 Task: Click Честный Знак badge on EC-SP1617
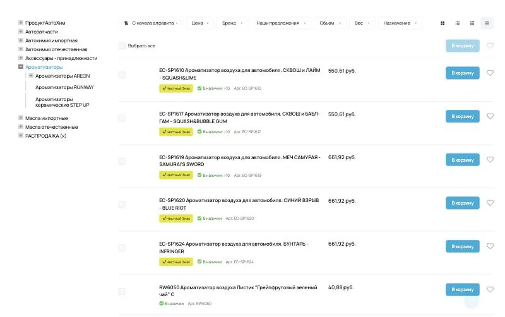coord(176,132)
